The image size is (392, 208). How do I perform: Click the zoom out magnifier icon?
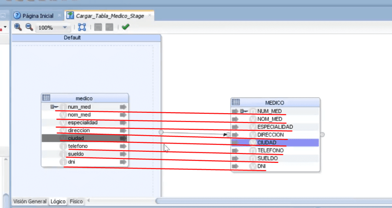tap(29, 27)
